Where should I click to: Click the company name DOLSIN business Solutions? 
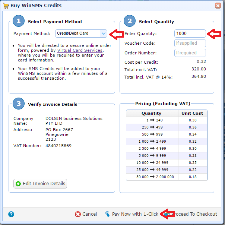click(74, 118)
